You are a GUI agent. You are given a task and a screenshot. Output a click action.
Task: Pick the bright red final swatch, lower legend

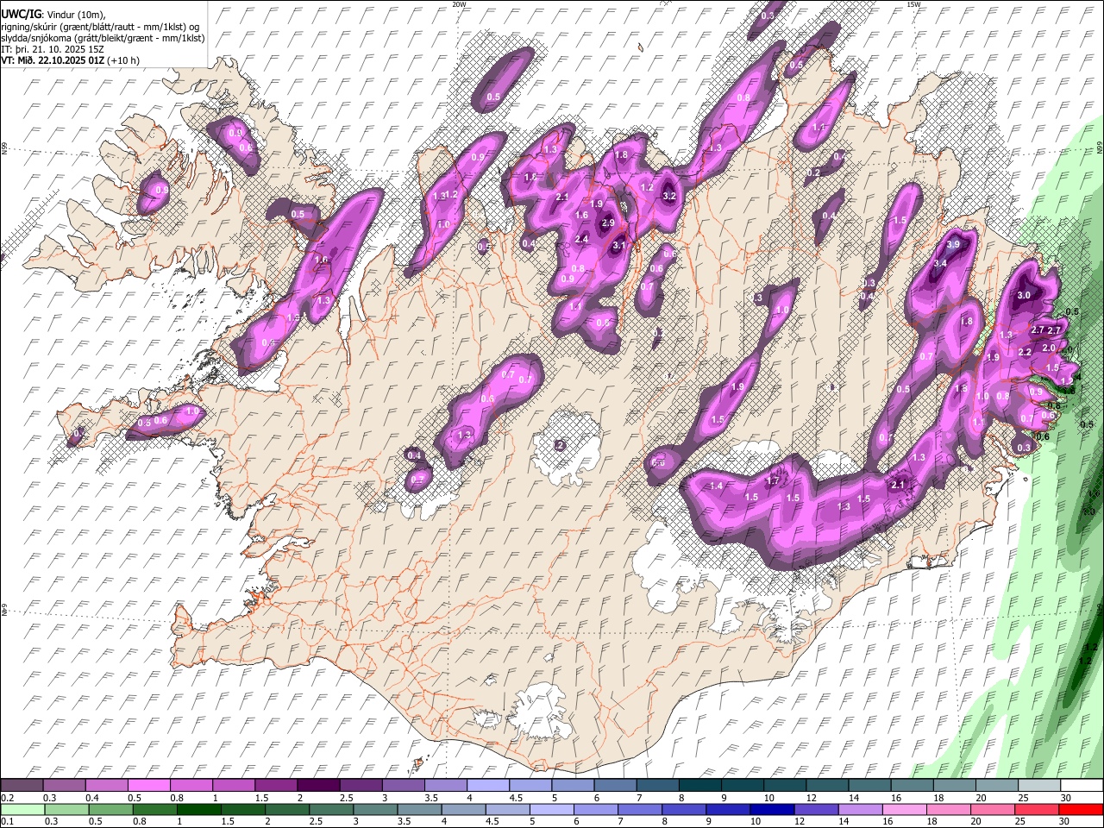pyautogui.click(x=1081, y=810)
